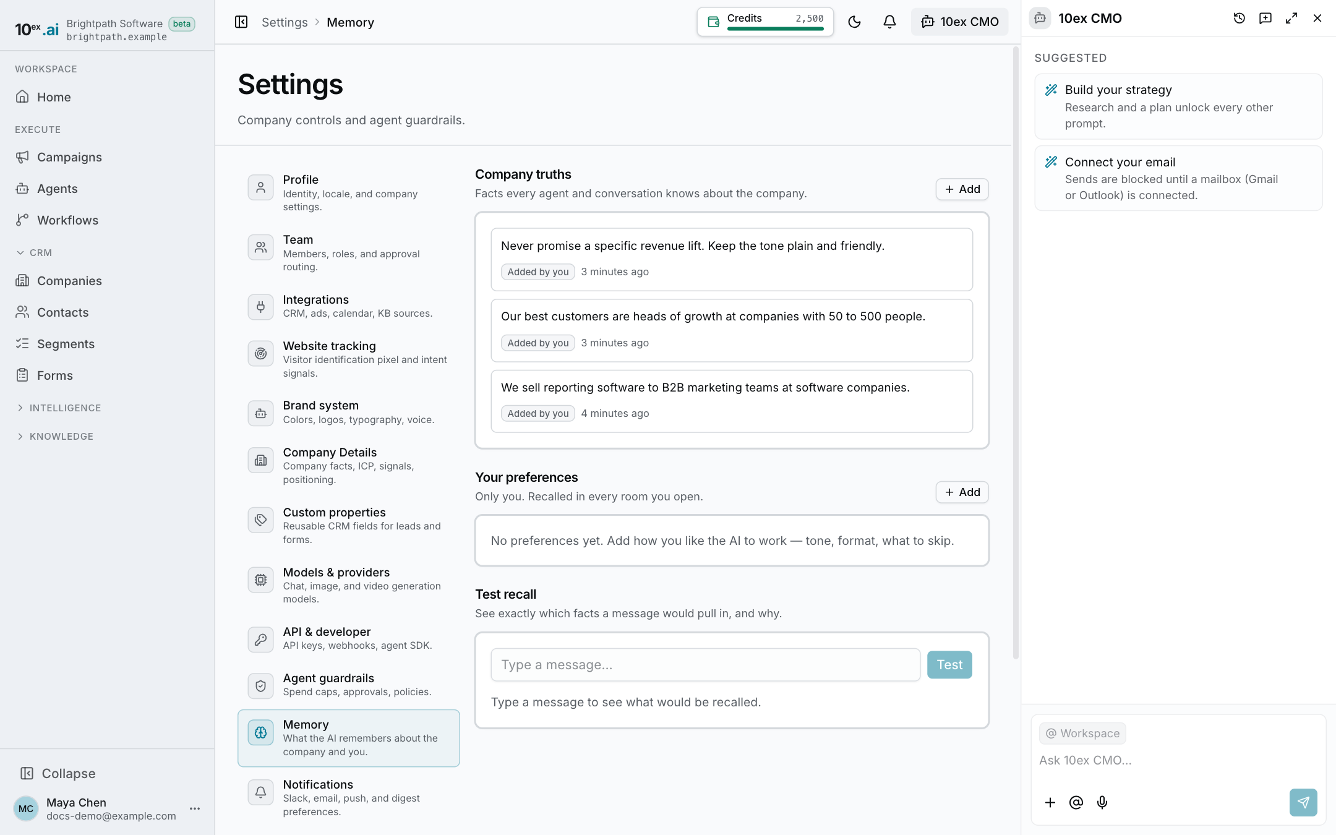Open Connect your email suggestion
Screen dimensions: 1336x835
[1178, 178]
